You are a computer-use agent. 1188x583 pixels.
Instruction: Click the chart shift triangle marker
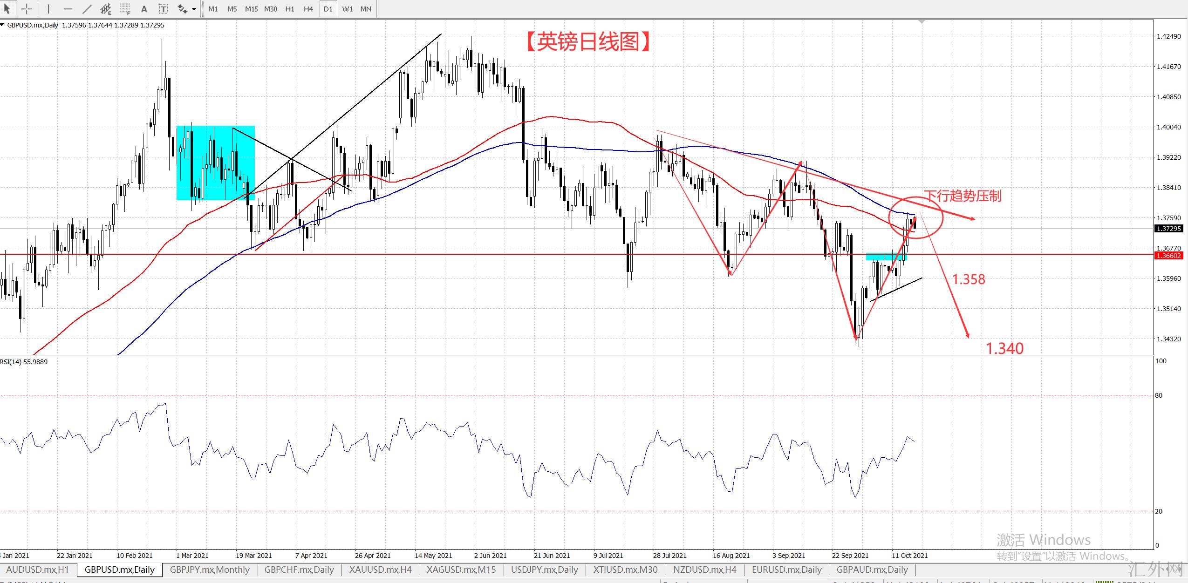(922, 21)
